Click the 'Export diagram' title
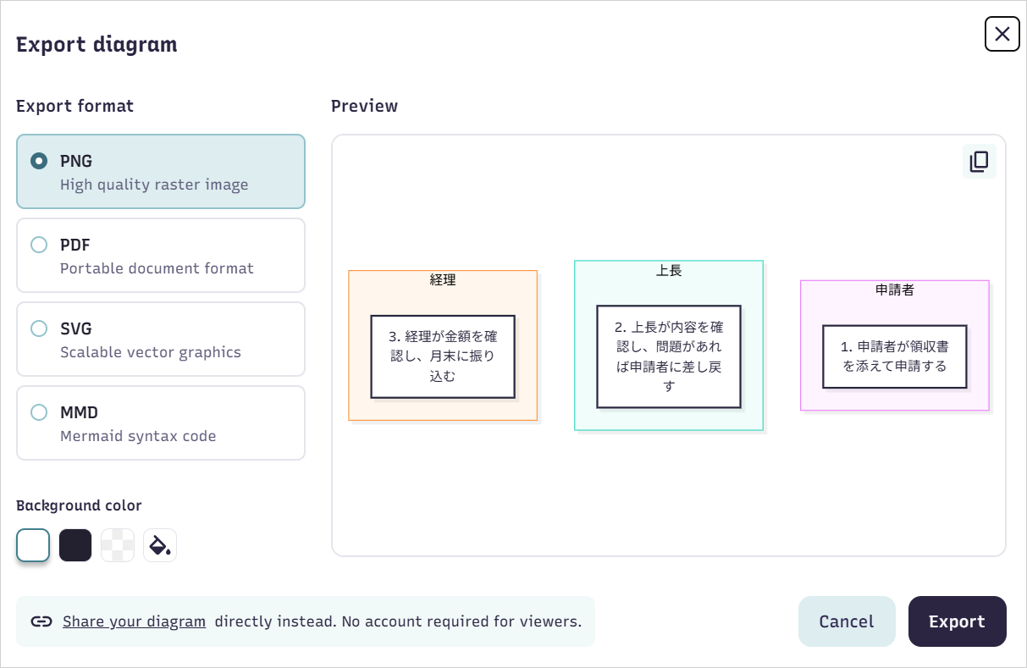Image resolution: width=1027 pixels, height=668 pixels. point(97,44)
